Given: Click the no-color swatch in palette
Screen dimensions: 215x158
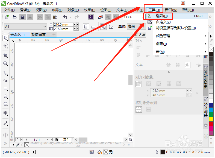Looking at the screenshot, I should point(211,49).
